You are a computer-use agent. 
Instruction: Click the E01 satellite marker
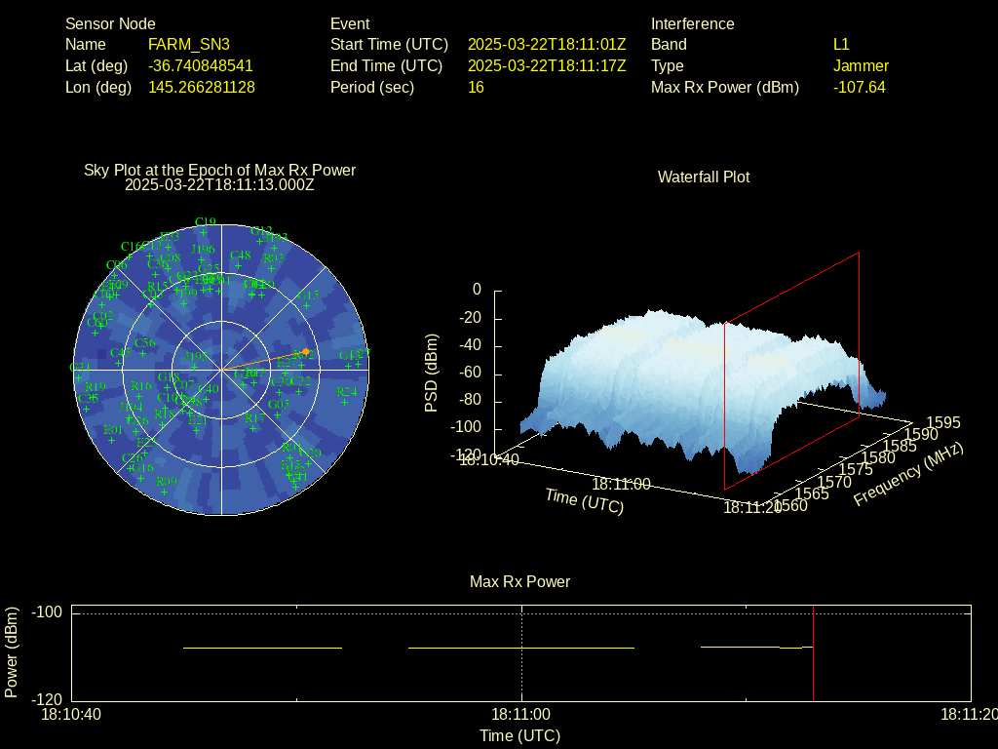[113, 439]
